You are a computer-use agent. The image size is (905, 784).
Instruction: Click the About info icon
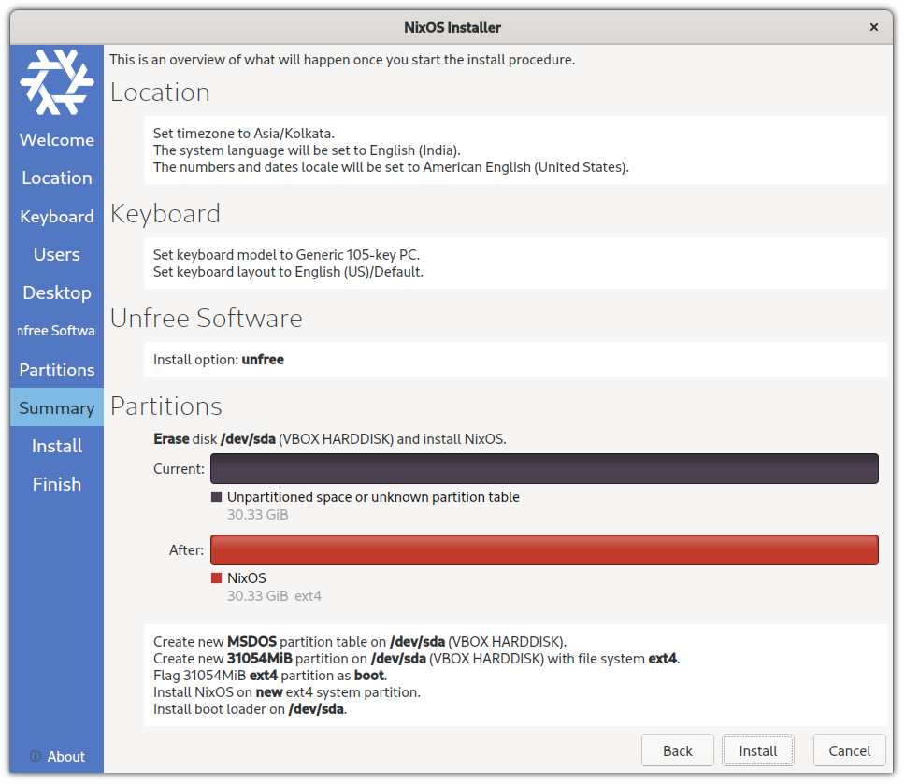36,757
